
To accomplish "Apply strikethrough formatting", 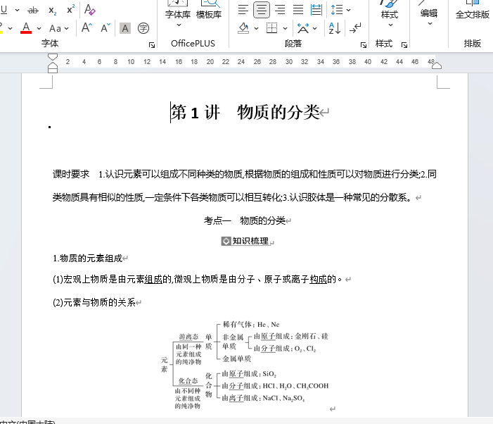I will click(32, 11).
